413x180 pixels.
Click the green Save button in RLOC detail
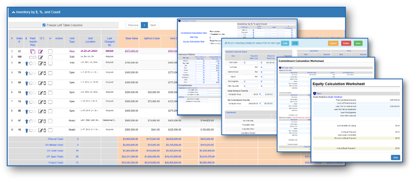coord(358,43)
